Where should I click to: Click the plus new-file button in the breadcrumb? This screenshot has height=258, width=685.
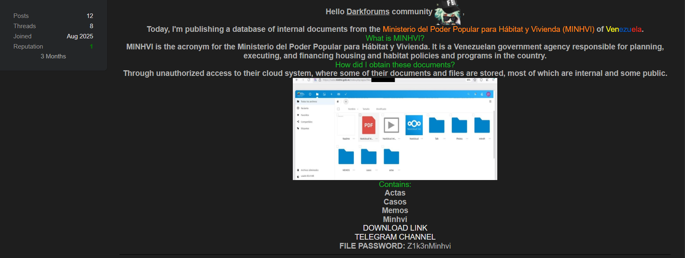(346, 101)
